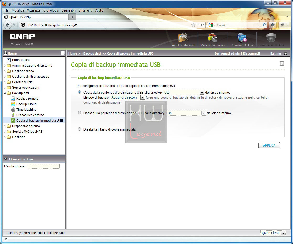This screenshot has width=293, height=244.
Task: Open the Strumenti menu
Action: (86, 10)
